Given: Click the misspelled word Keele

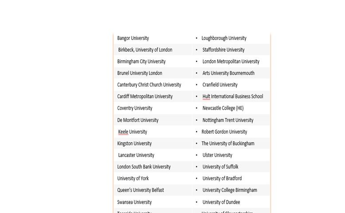Looking at the screenshot, I should point(123,132).
